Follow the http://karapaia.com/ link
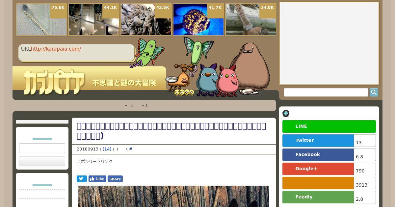 [x=56, y=49]
